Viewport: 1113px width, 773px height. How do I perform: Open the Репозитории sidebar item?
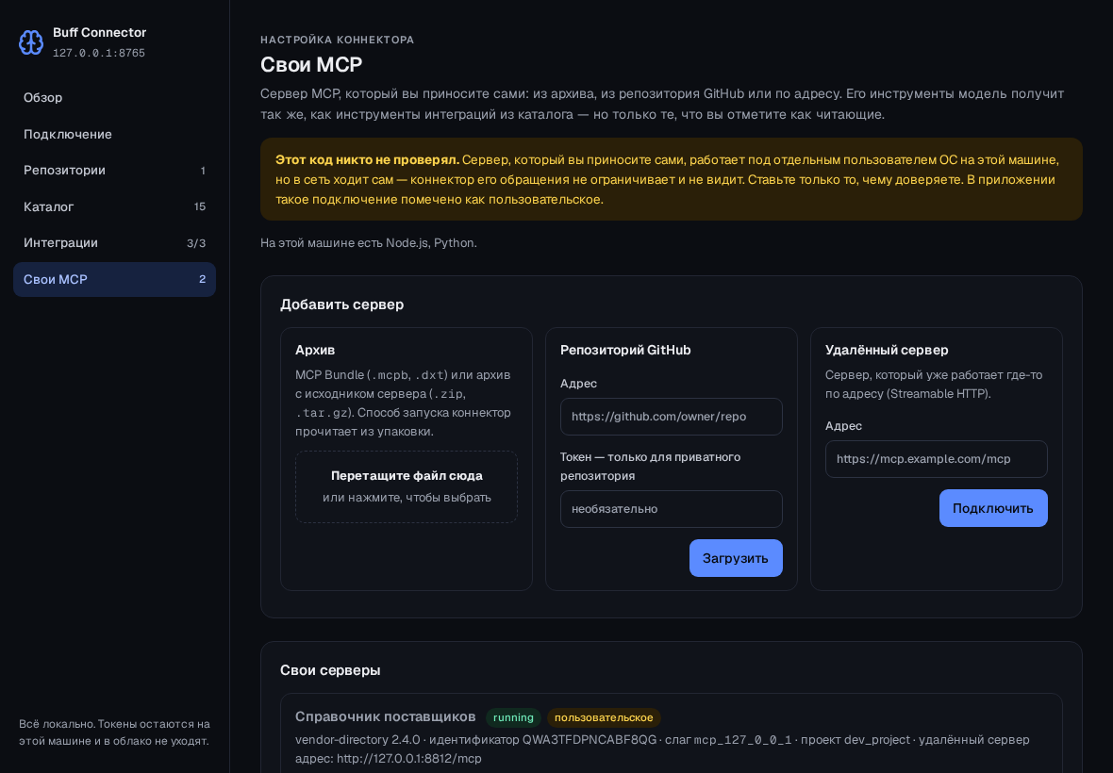[x=114, y=171]
